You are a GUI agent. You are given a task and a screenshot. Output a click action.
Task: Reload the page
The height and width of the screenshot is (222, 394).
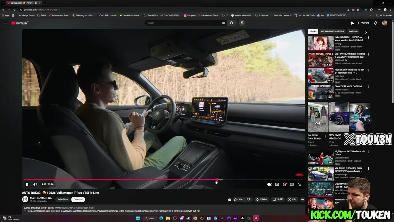pyautogui.click(x=14, y=10)
